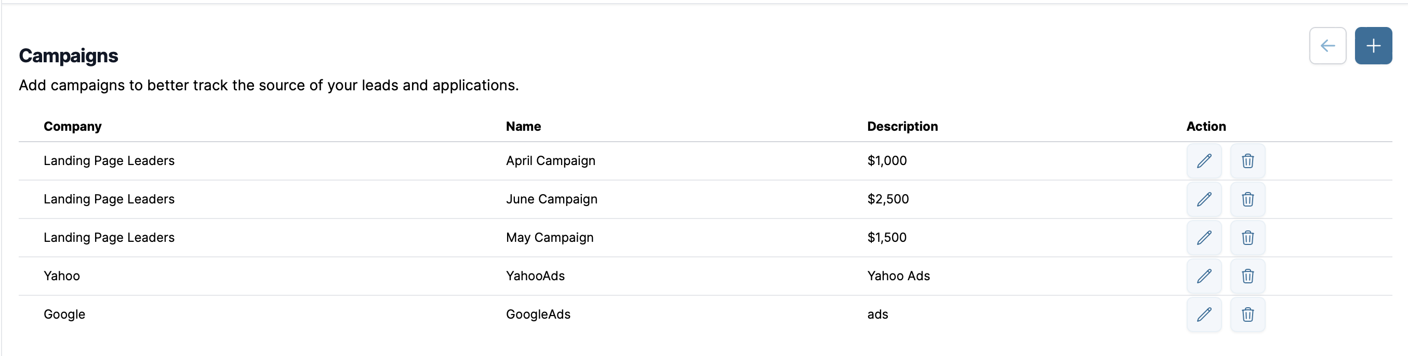Select the $2,500 description cell
The image size is (1408, 356).
(x=887, y=199)
